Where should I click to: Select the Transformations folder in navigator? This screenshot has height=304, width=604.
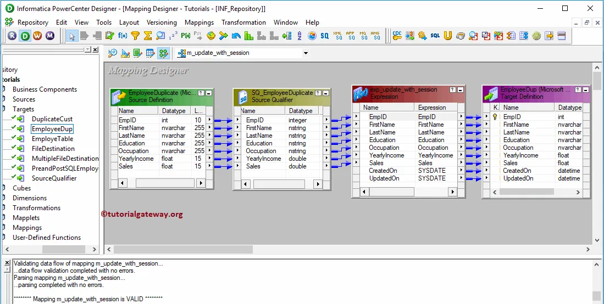click(37, 208)
